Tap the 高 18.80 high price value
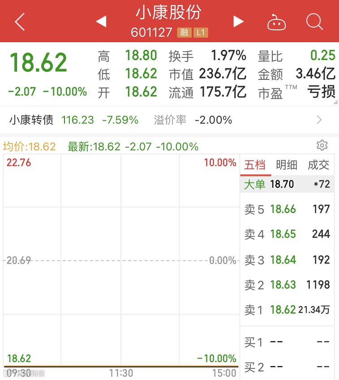This screenshot has height=380, width=339. (x=141, y=56)
